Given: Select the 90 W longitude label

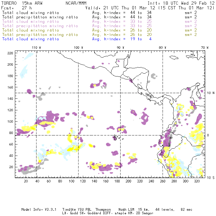Looking at the screenshot, I should (120, 48).
